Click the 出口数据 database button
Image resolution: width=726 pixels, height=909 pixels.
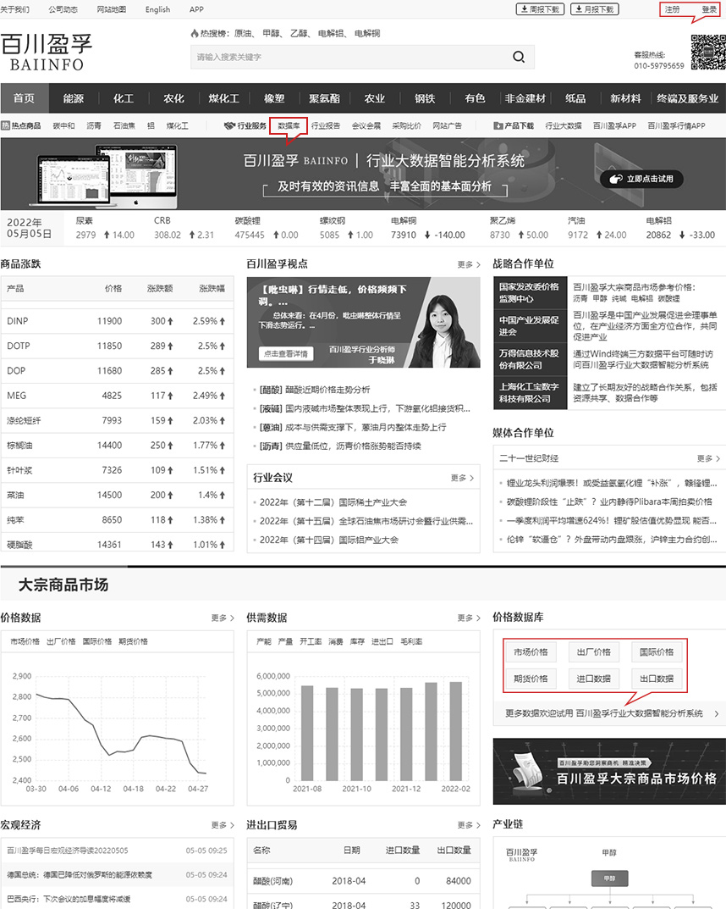[x=656, y=679]
